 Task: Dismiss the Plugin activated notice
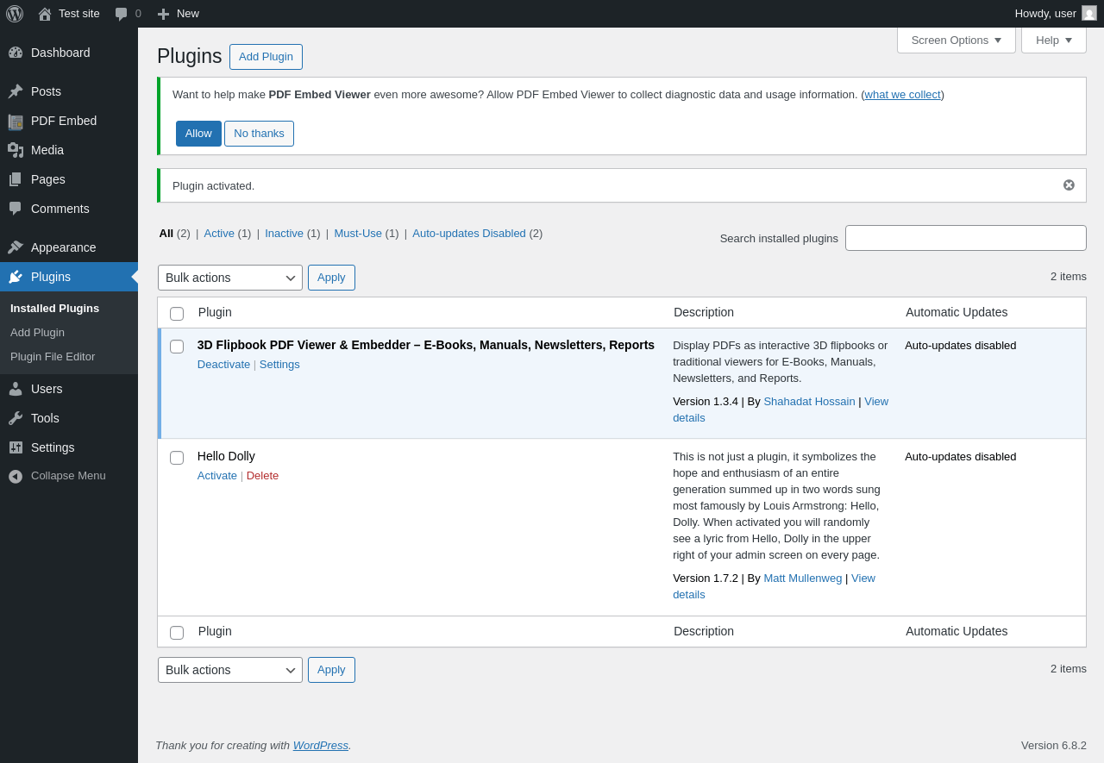click(1069, 185)
